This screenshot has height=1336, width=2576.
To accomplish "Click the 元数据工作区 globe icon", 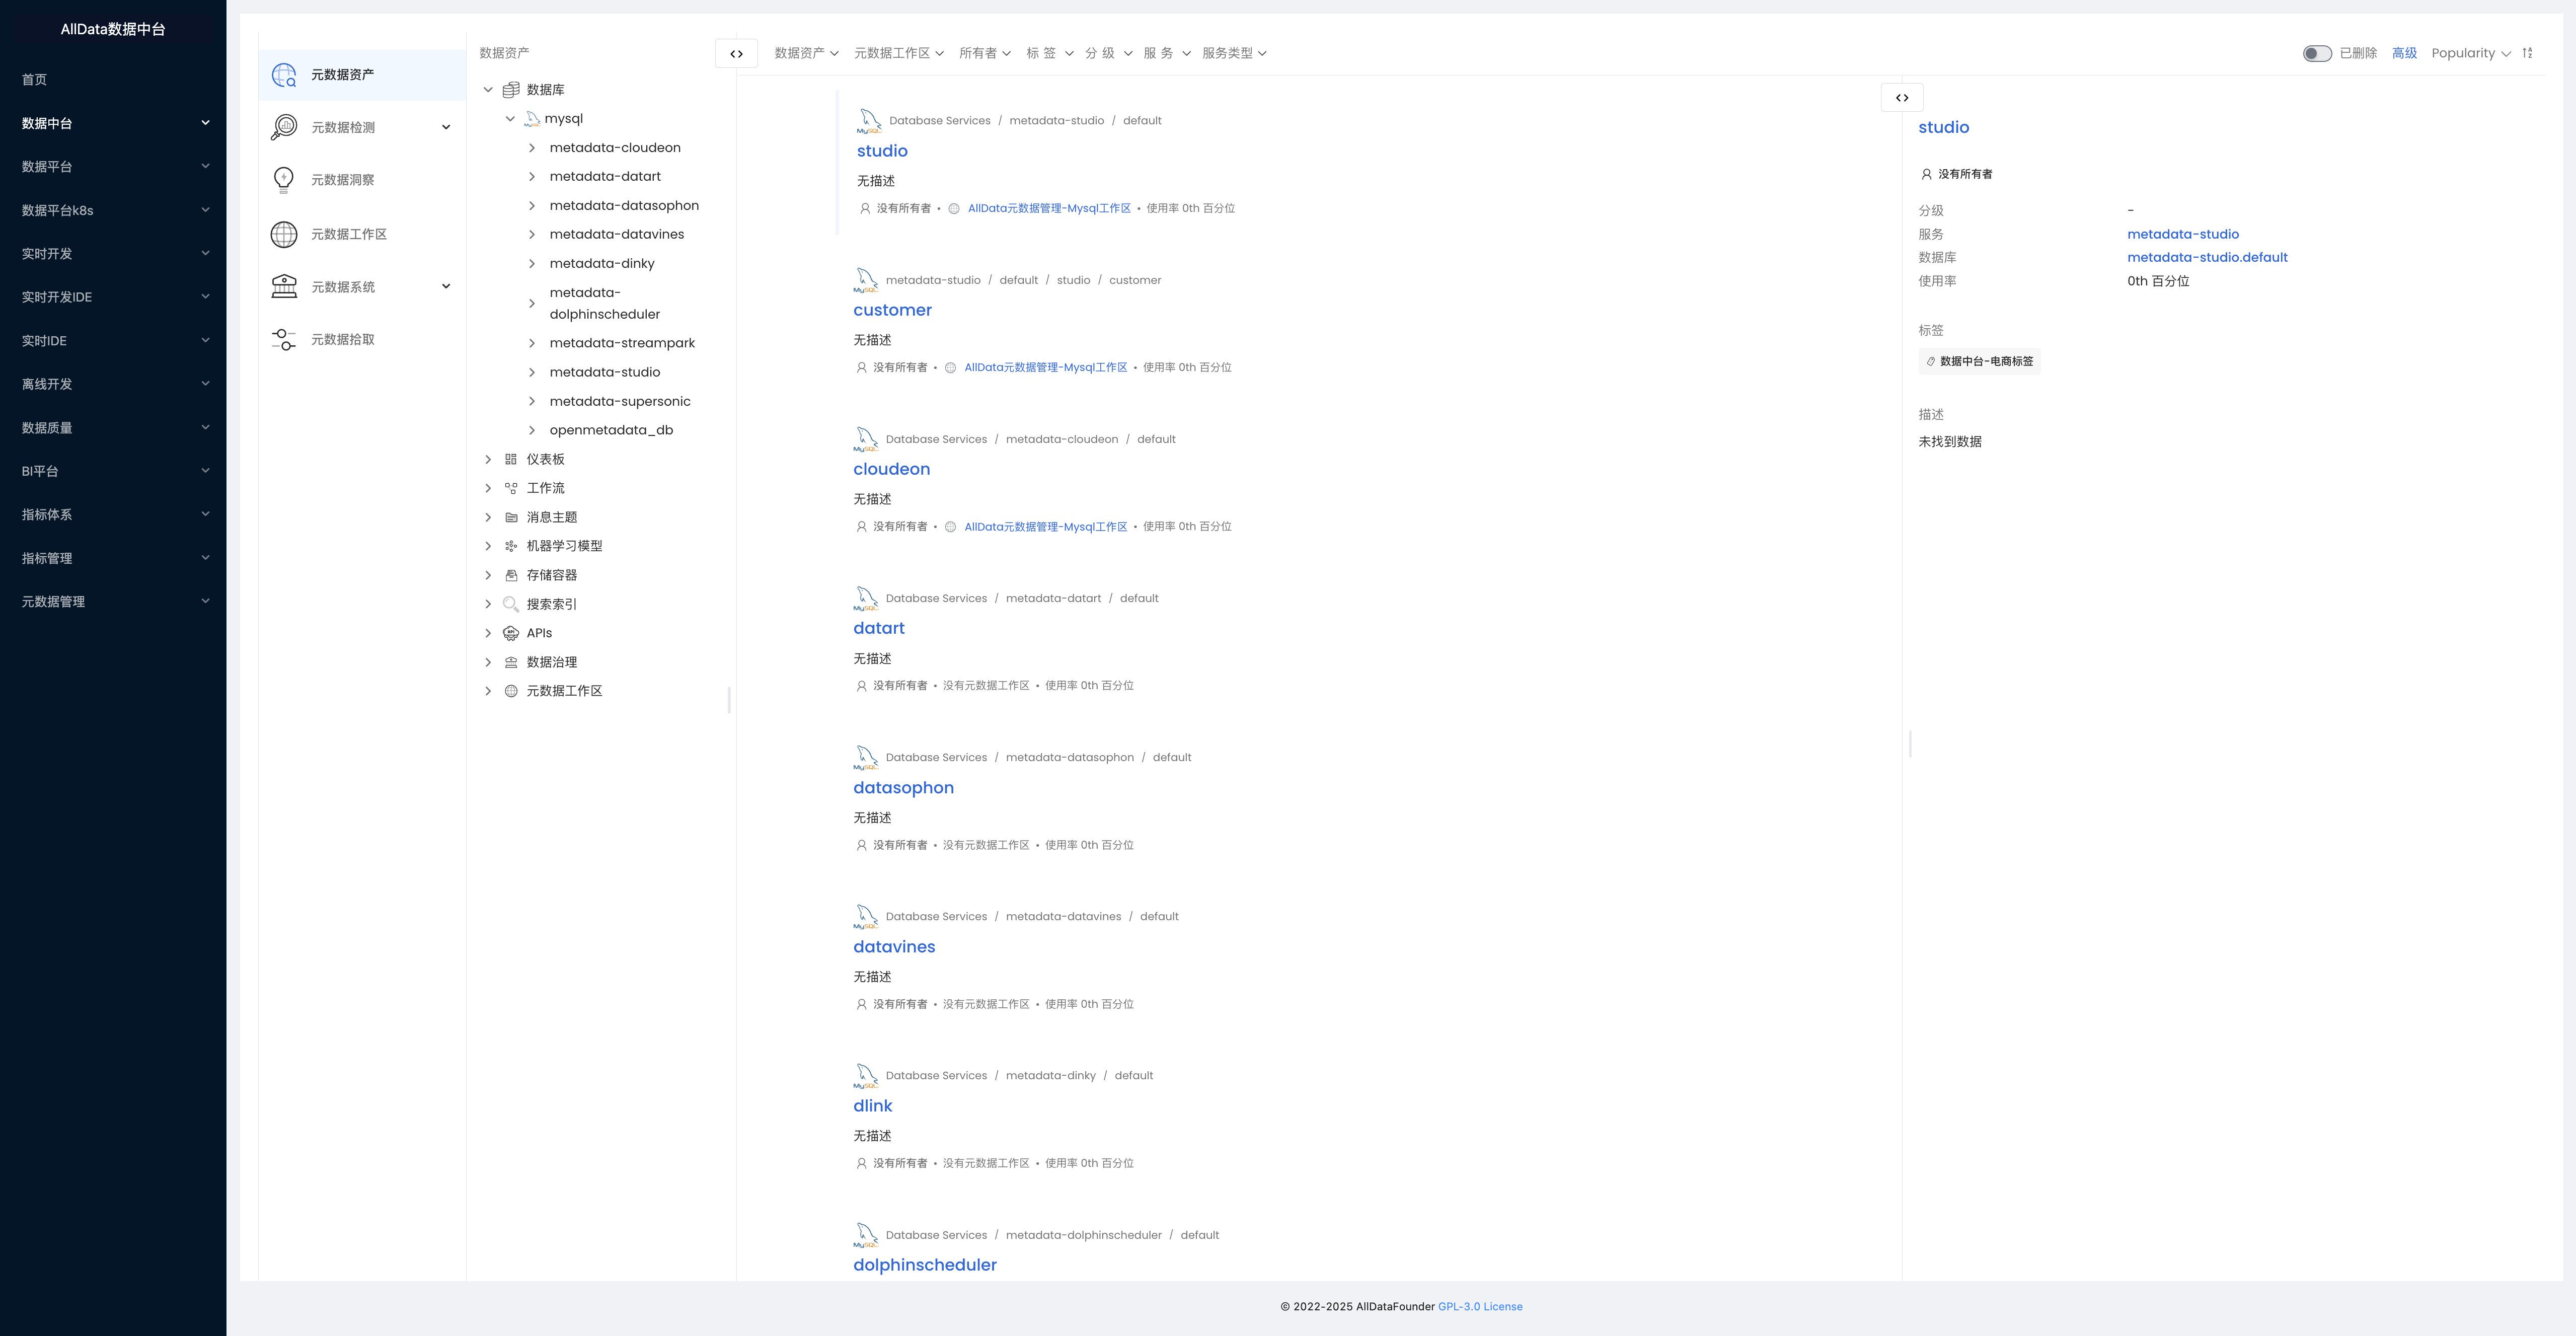I will coord(284,234).
